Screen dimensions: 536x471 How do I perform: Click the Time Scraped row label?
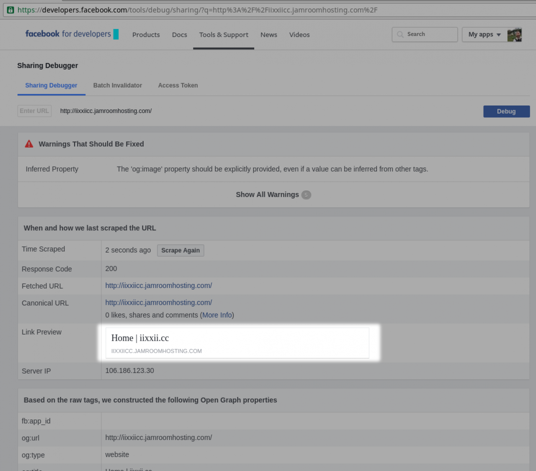tap(44, 249)
